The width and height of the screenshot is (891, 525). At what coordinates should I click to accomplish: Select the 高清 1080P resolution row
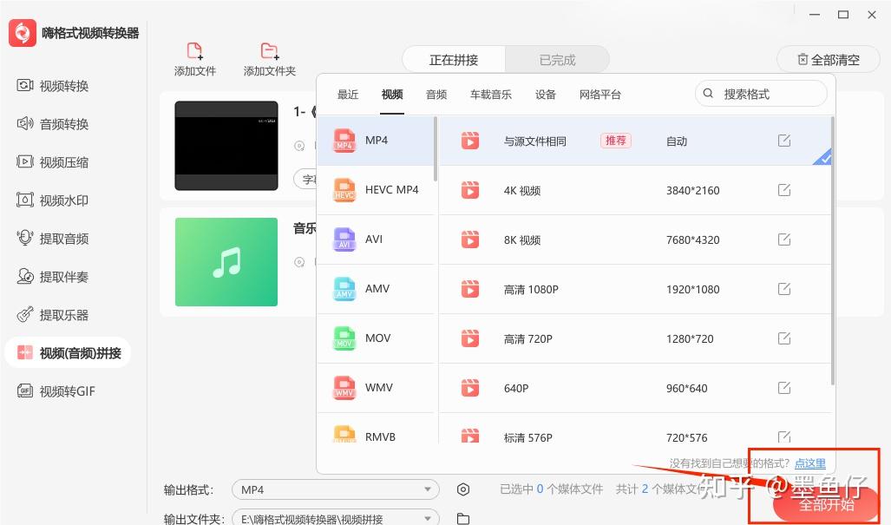coord(635,289)
